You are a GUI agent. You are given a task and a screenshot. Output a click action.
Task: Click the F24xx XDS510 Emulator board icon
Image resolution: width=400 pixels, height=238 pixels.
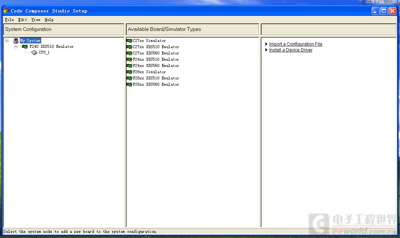point(129,60)
